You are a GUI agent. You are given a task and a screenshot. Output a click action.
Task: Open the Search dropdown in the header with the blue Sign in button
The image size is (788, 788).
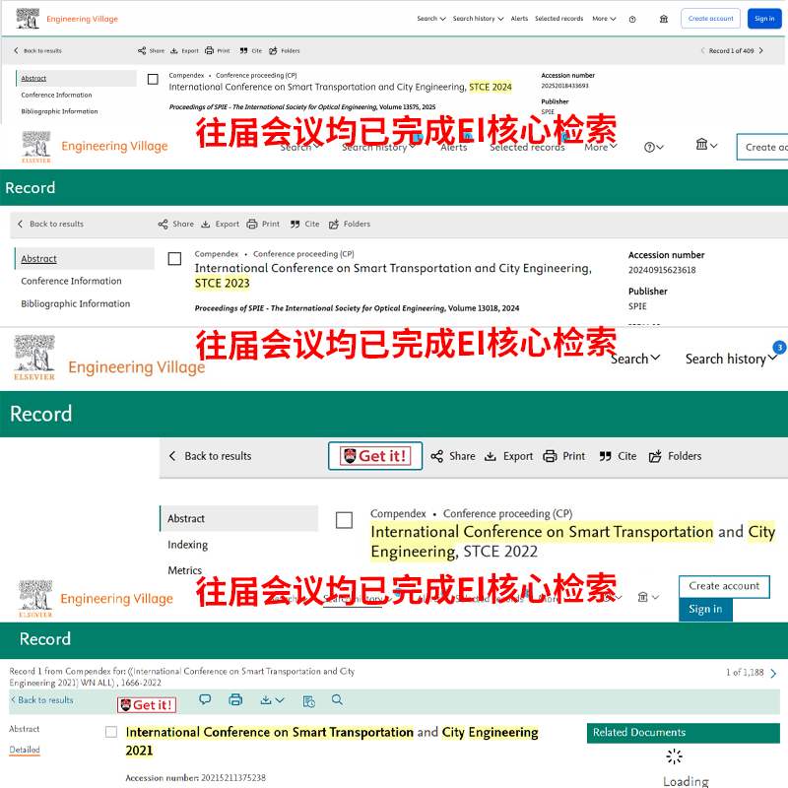[431, 19]
